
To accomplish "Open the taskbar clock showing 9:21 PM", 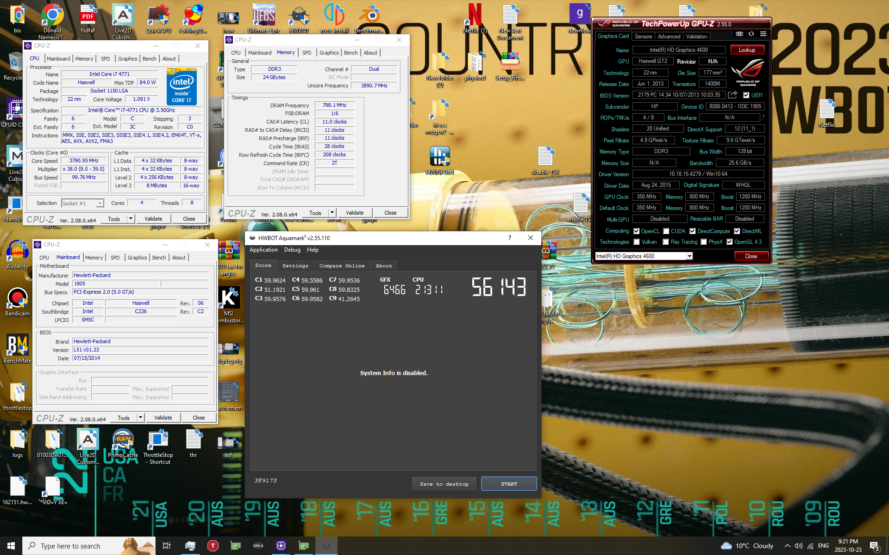I will pyautogui.click(x=848, y=546).
